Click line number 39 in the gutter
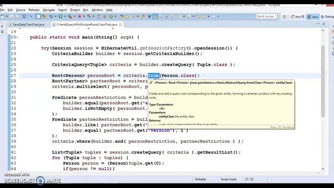Screen dimensions: 334x188 coord(14,142)
